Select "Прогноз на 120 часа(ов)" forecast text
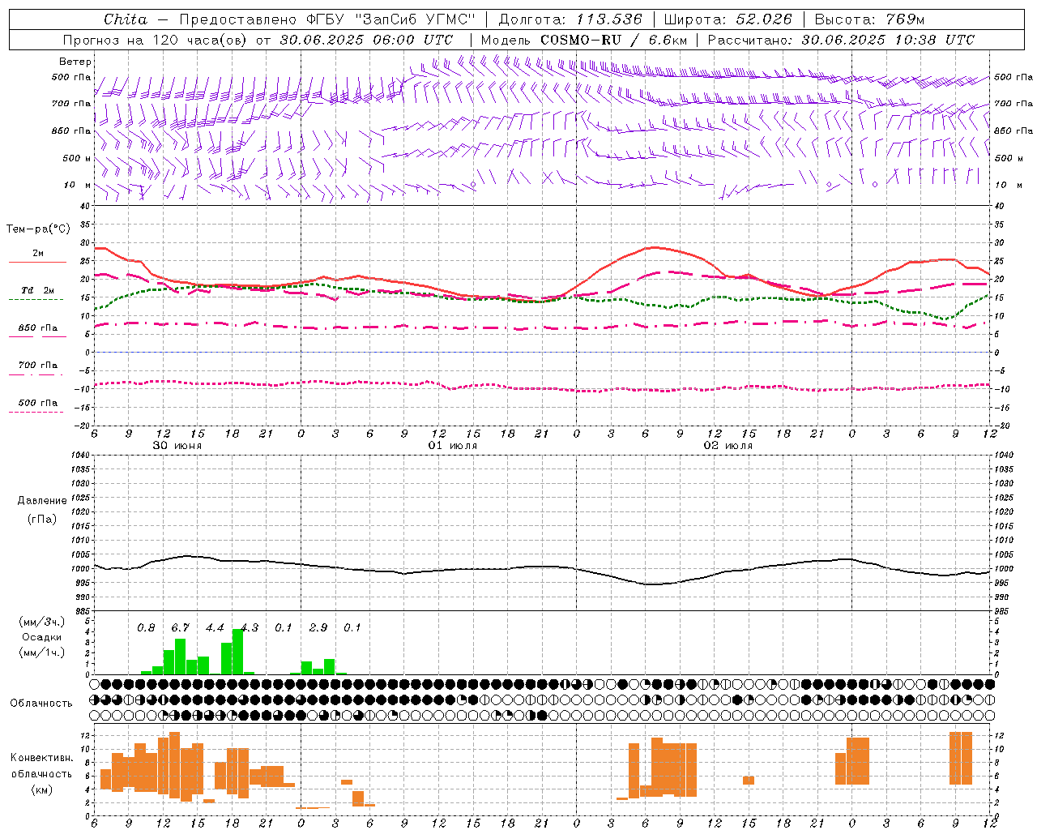The height and width of the screenshot is (830, 1037). click(x=156, y=40)
